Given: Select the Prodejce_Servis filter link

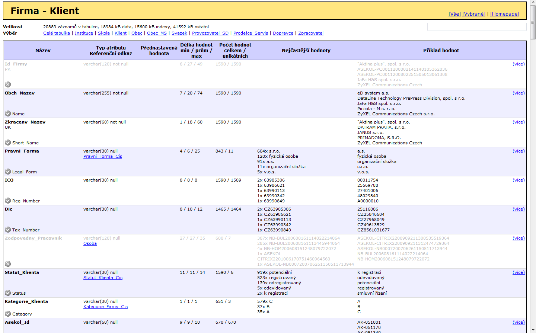Looking at the screenshot, I should (x=251, y=33).
